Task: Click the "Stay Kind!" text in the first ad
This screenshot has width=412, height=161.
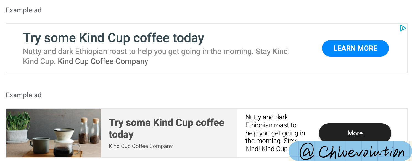Action: tap(273, 52)
